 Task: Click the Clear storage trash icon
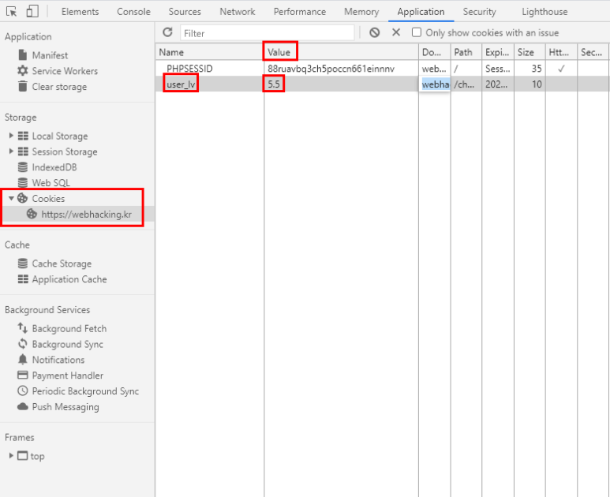coord(23,86)
